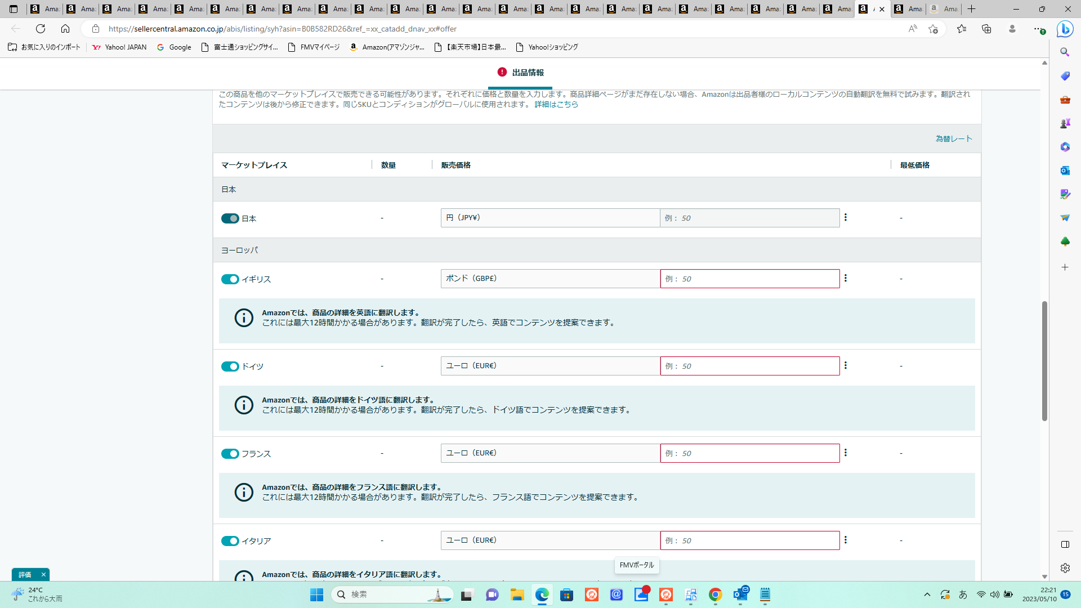Click the イギリス GBP price input field
The image size is (1081, 608).
tap(749, 279)
